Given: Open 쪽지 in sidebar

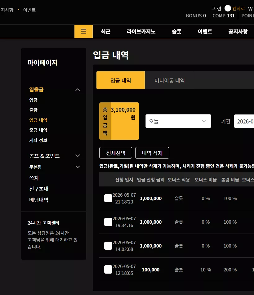Looking at the screenshot, I should tap(34, 178).
